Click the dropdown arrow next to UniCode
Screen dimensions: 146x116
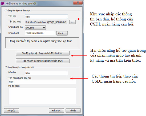[44, 28]
